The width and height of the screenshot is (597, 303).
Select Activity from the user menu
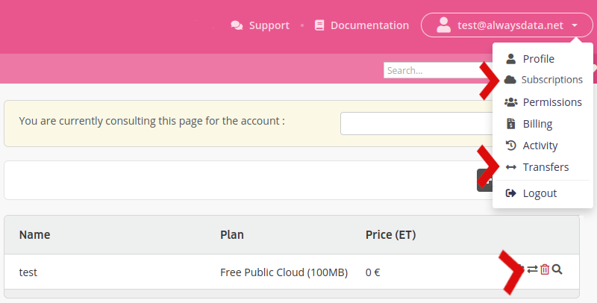coord(540,146)
